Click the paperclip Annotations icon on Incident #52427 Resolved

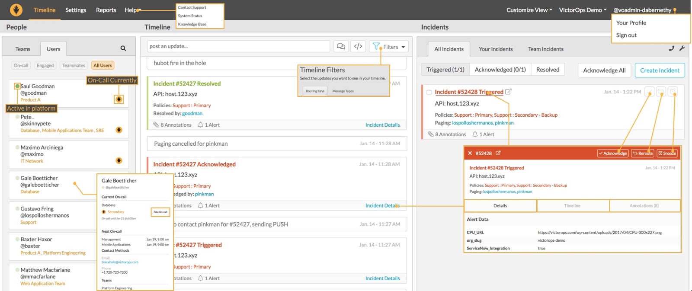[156, 125]
